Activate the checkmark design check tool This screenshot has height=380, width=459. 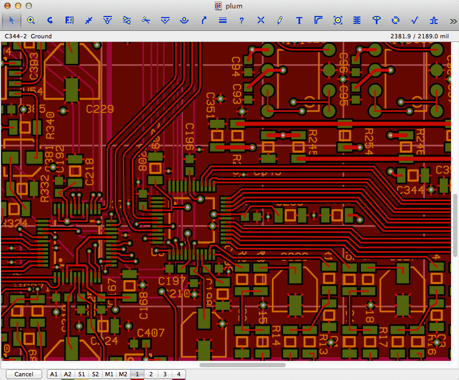pos(415,20)
